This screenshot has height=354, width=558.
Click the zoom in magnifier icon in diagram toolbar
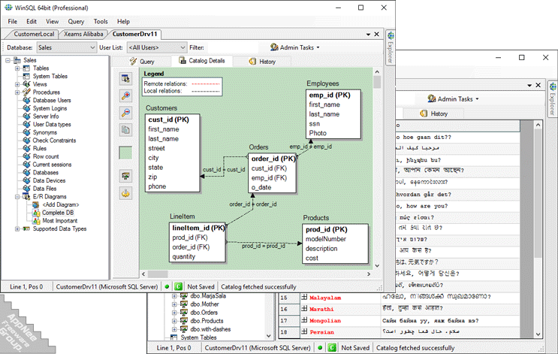tap(125, 95)
